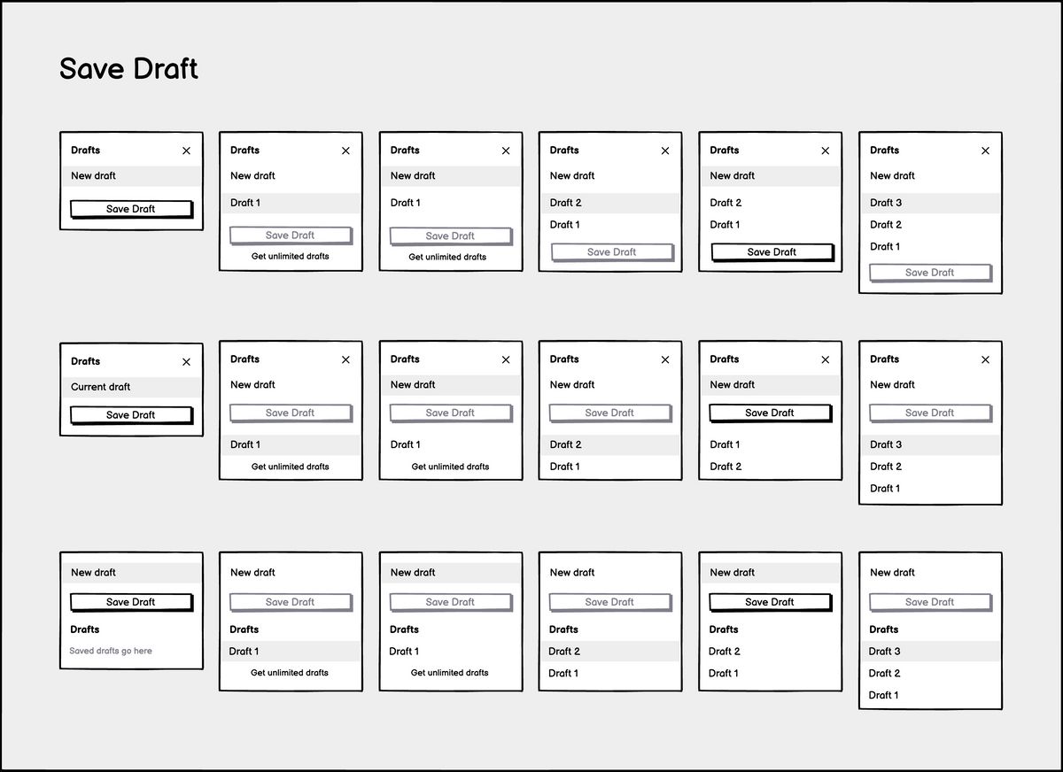The image size is (1063, 772).
Task: Click a grayed-out Save Draft button
Action: pyautogui.click(x=291, y=235)
